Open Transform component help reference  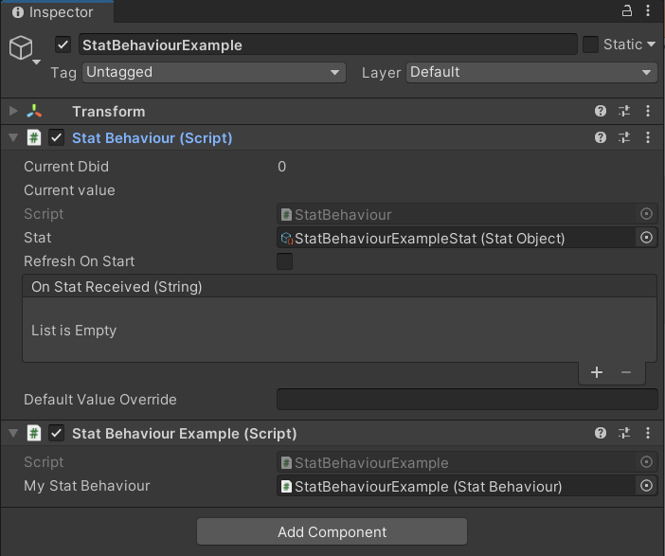coord(601,111)
